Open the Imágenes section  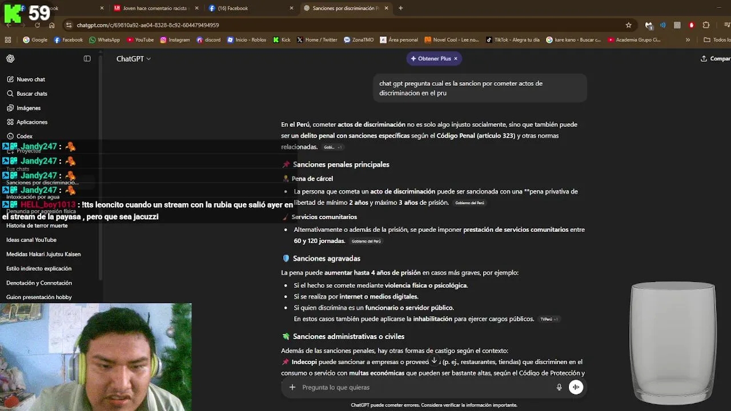click(23, 108)
